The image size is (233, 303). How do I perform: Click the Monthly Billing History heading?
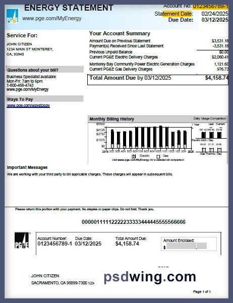pos(112,119)
